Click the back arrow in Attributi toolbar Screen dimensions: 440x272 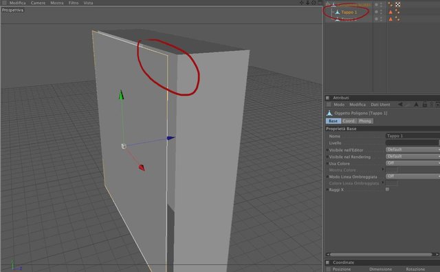click(x=400, y=105)
